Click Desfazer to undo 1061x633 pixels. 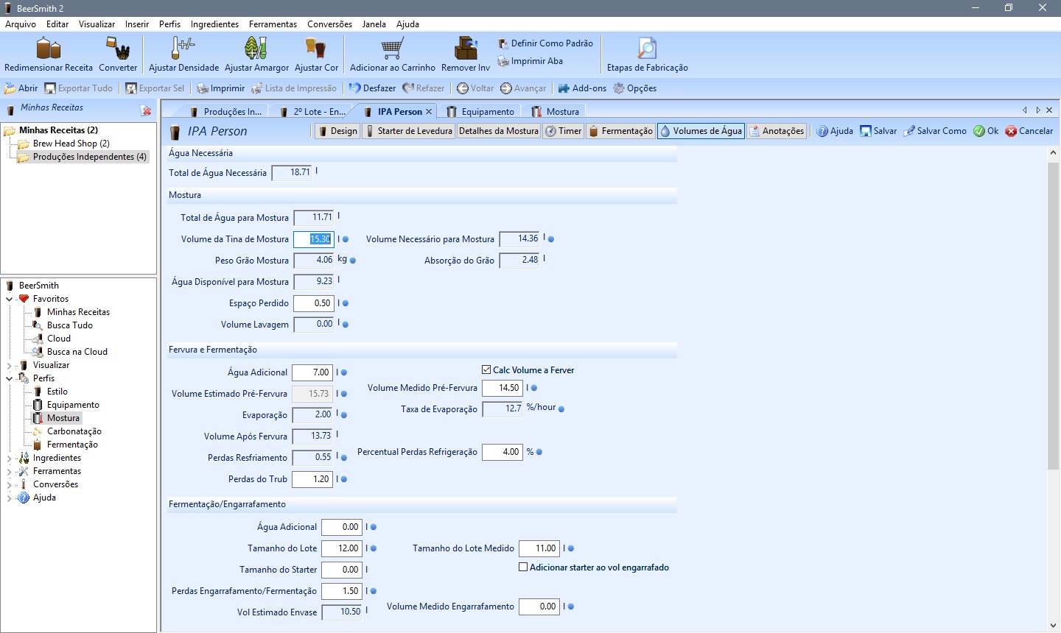373,88
